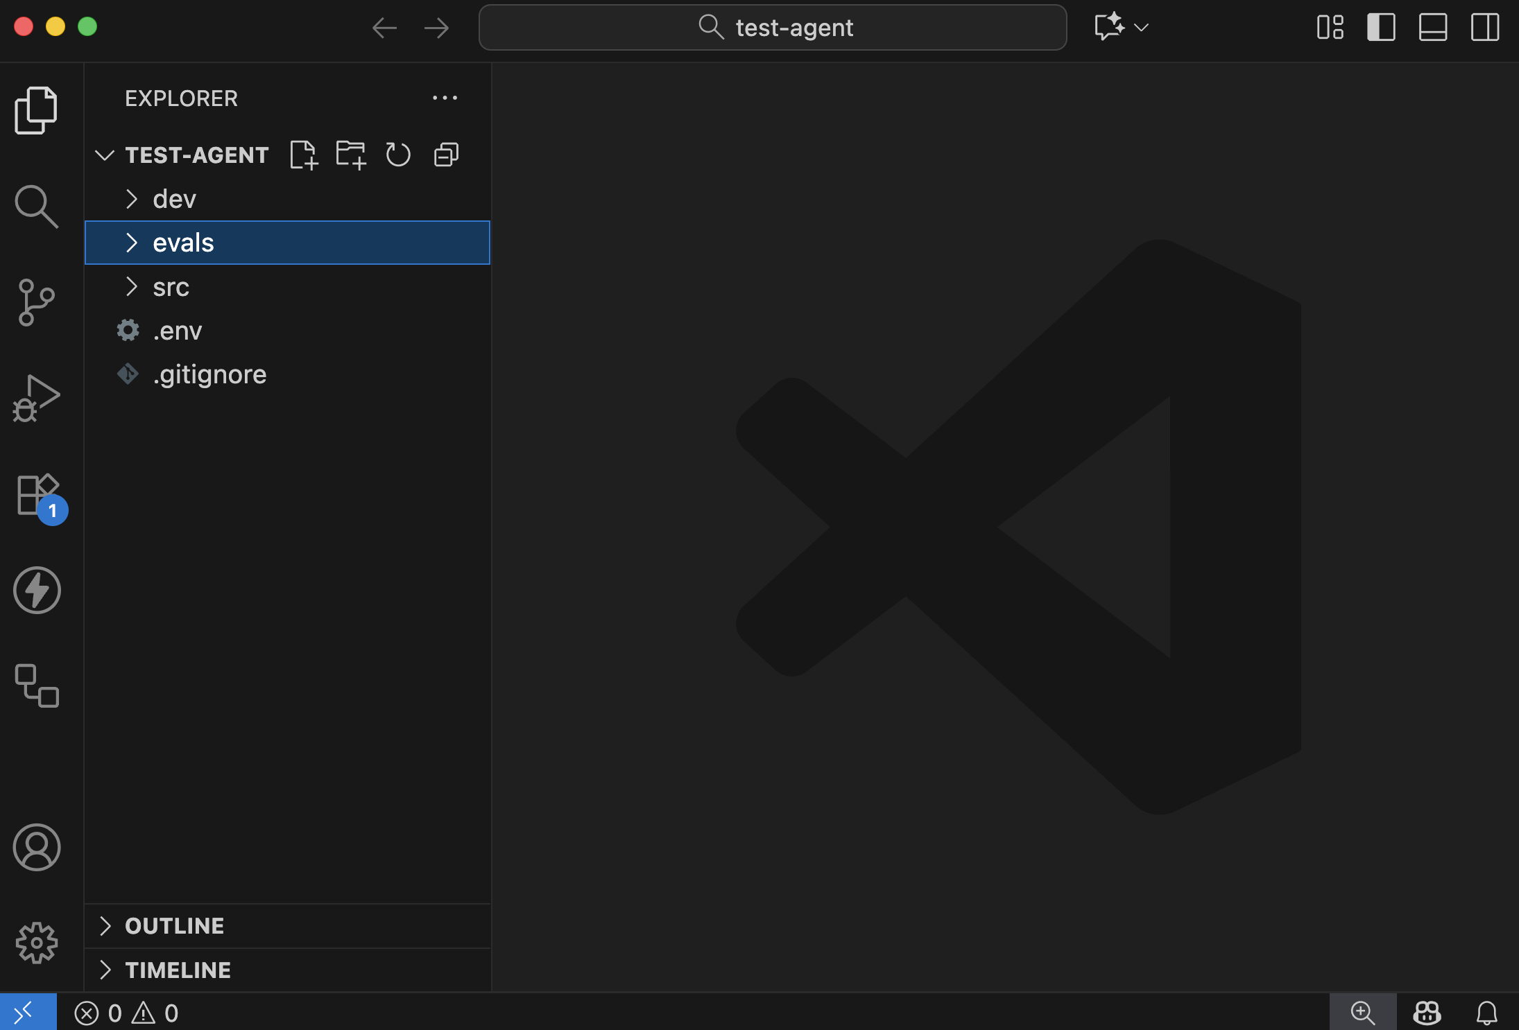Select the Source Control icon
1519x1030 pixels.
point(36,302)
